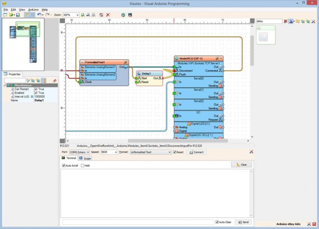Toggle the grid display toolbar icon
Image resolution: width=319 pixels, height=229 pixels.
coord(32,15)
